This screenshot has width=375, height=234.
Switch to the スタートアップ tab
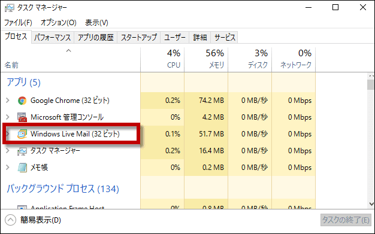coord(139,38)
